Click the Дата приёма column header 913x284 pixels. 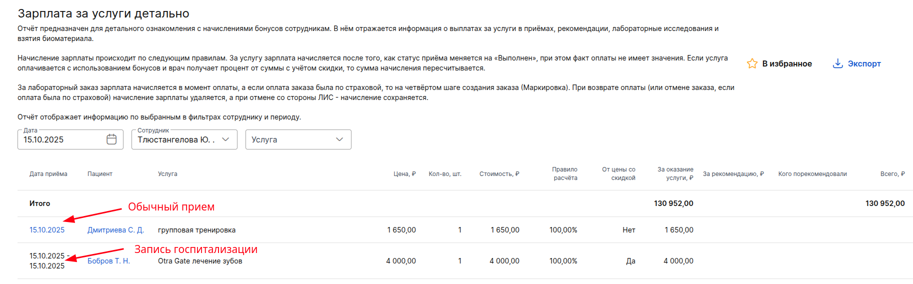click(48, 174)
